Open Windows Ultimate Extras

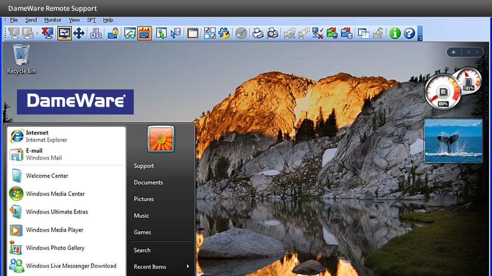66,212
